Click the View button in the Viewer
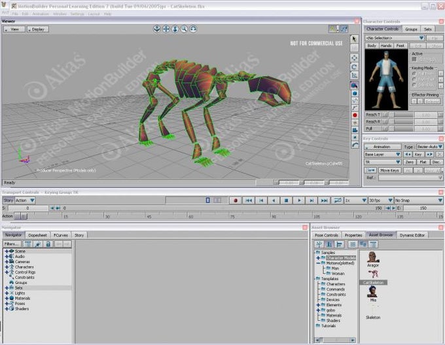 (14, 29)
